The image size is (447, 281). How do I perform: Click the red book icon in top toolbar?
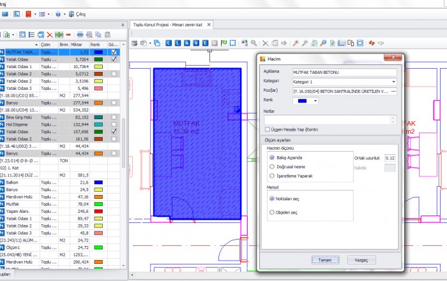click(28, 13)
